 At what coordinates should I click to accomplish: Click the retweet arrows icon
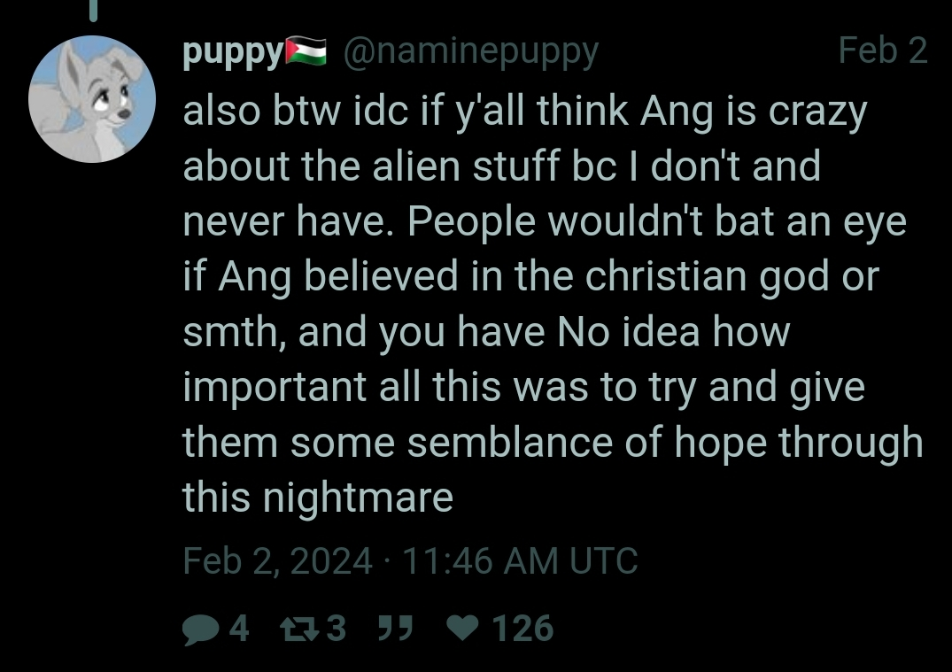[x=299, y=629]
